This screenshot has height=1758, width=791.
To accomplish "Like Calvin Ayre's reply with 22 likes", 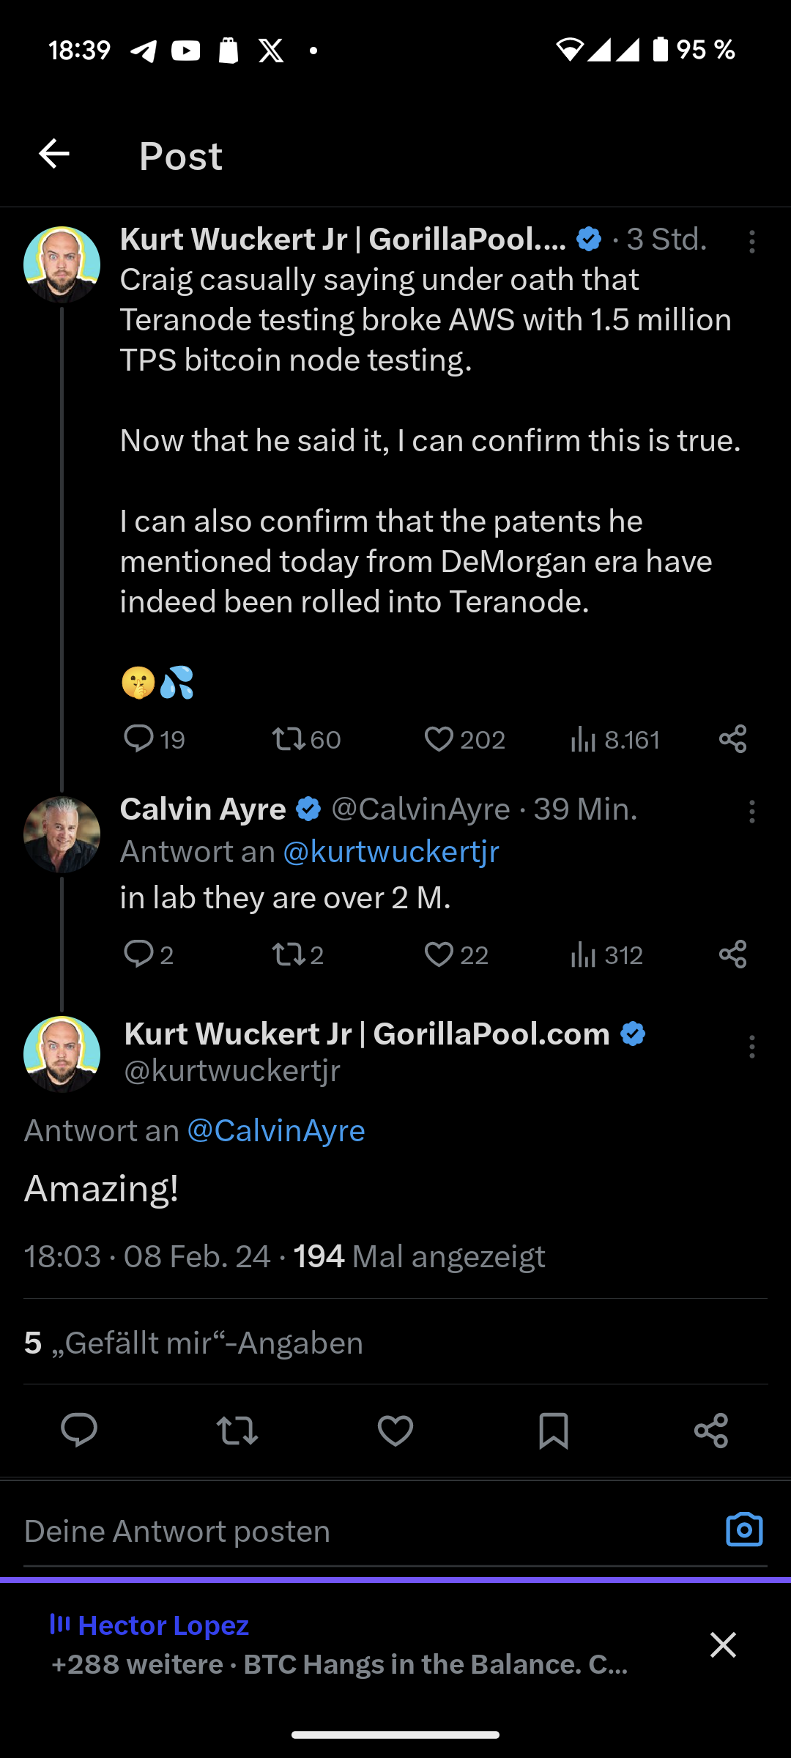I will (x=439, y=954).
